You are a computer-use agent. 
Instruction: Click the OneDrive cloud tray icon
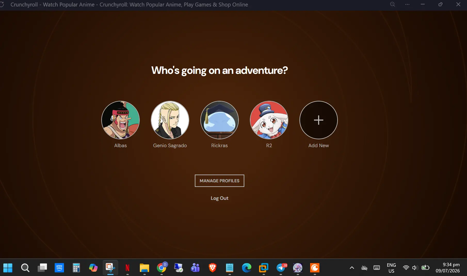click(x=364, y=268)
